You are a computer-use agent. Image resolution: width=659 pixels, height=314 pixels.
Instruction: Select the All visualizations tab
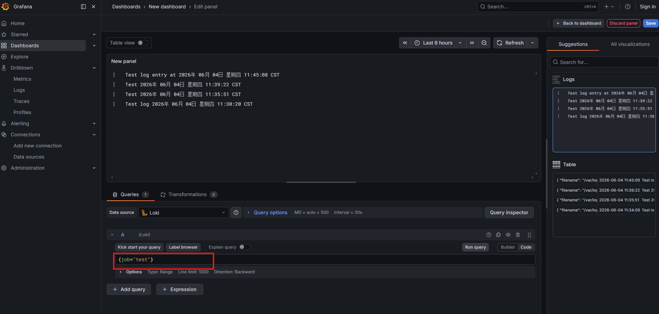(630, 44)
